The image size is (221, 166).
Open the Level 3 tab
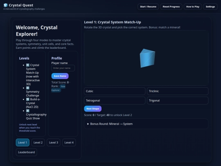(x=54, y=142)
